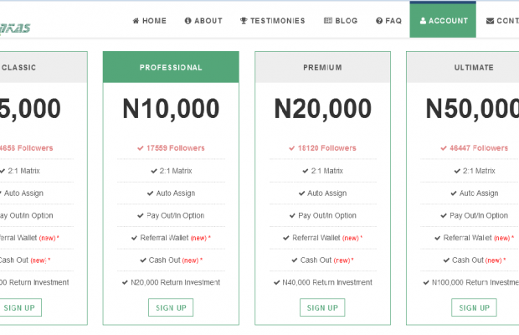Viewport: 519px width, 335px height.
Task: Open the Testimonies menu item
Action: pyautogui.click(x=272, y=21)
